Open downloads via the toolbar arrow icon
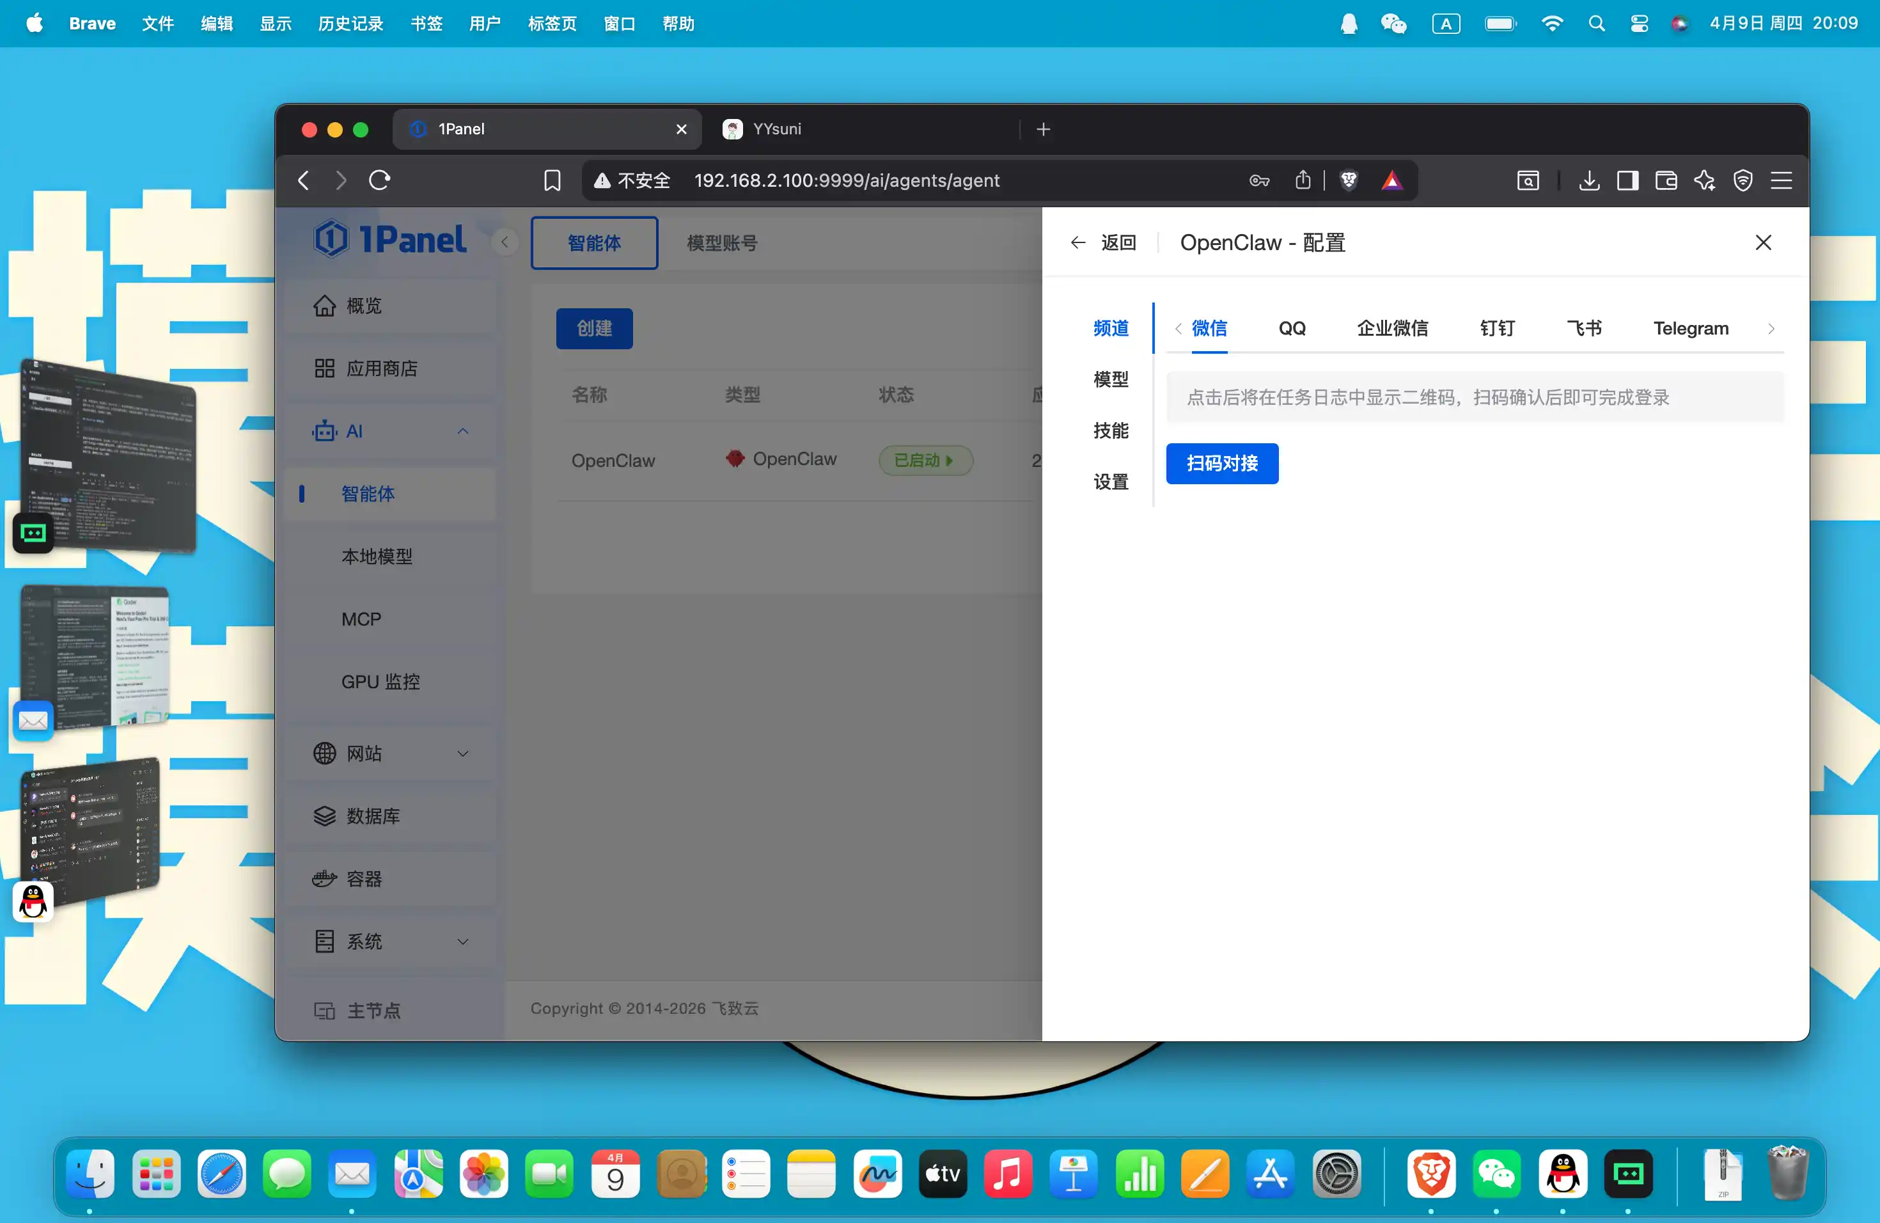The image size is (1880, 1223). tap(1589, 181)
